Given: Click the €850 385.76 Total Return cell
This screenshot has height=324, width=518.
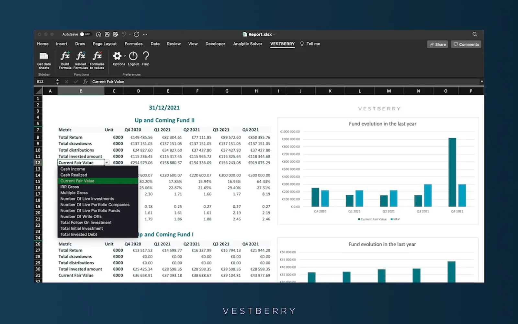Looking at the screenshot, I should pos(256,137).
